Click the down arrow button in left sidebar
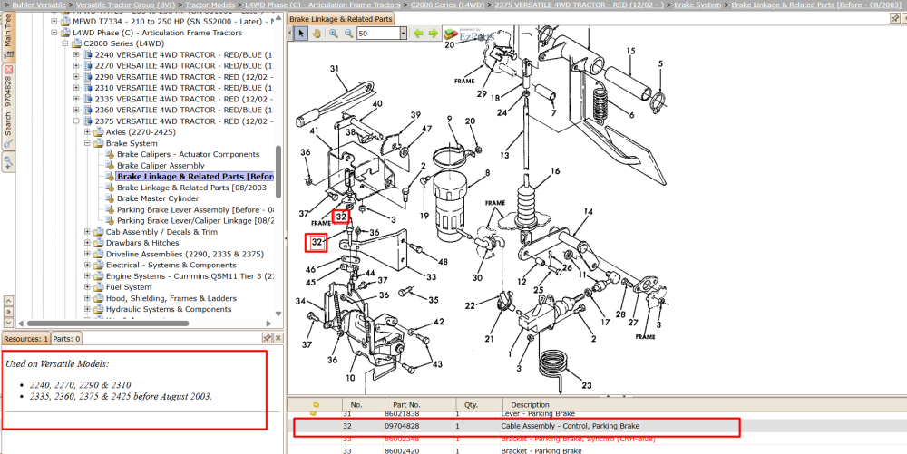 coord(9,322)
